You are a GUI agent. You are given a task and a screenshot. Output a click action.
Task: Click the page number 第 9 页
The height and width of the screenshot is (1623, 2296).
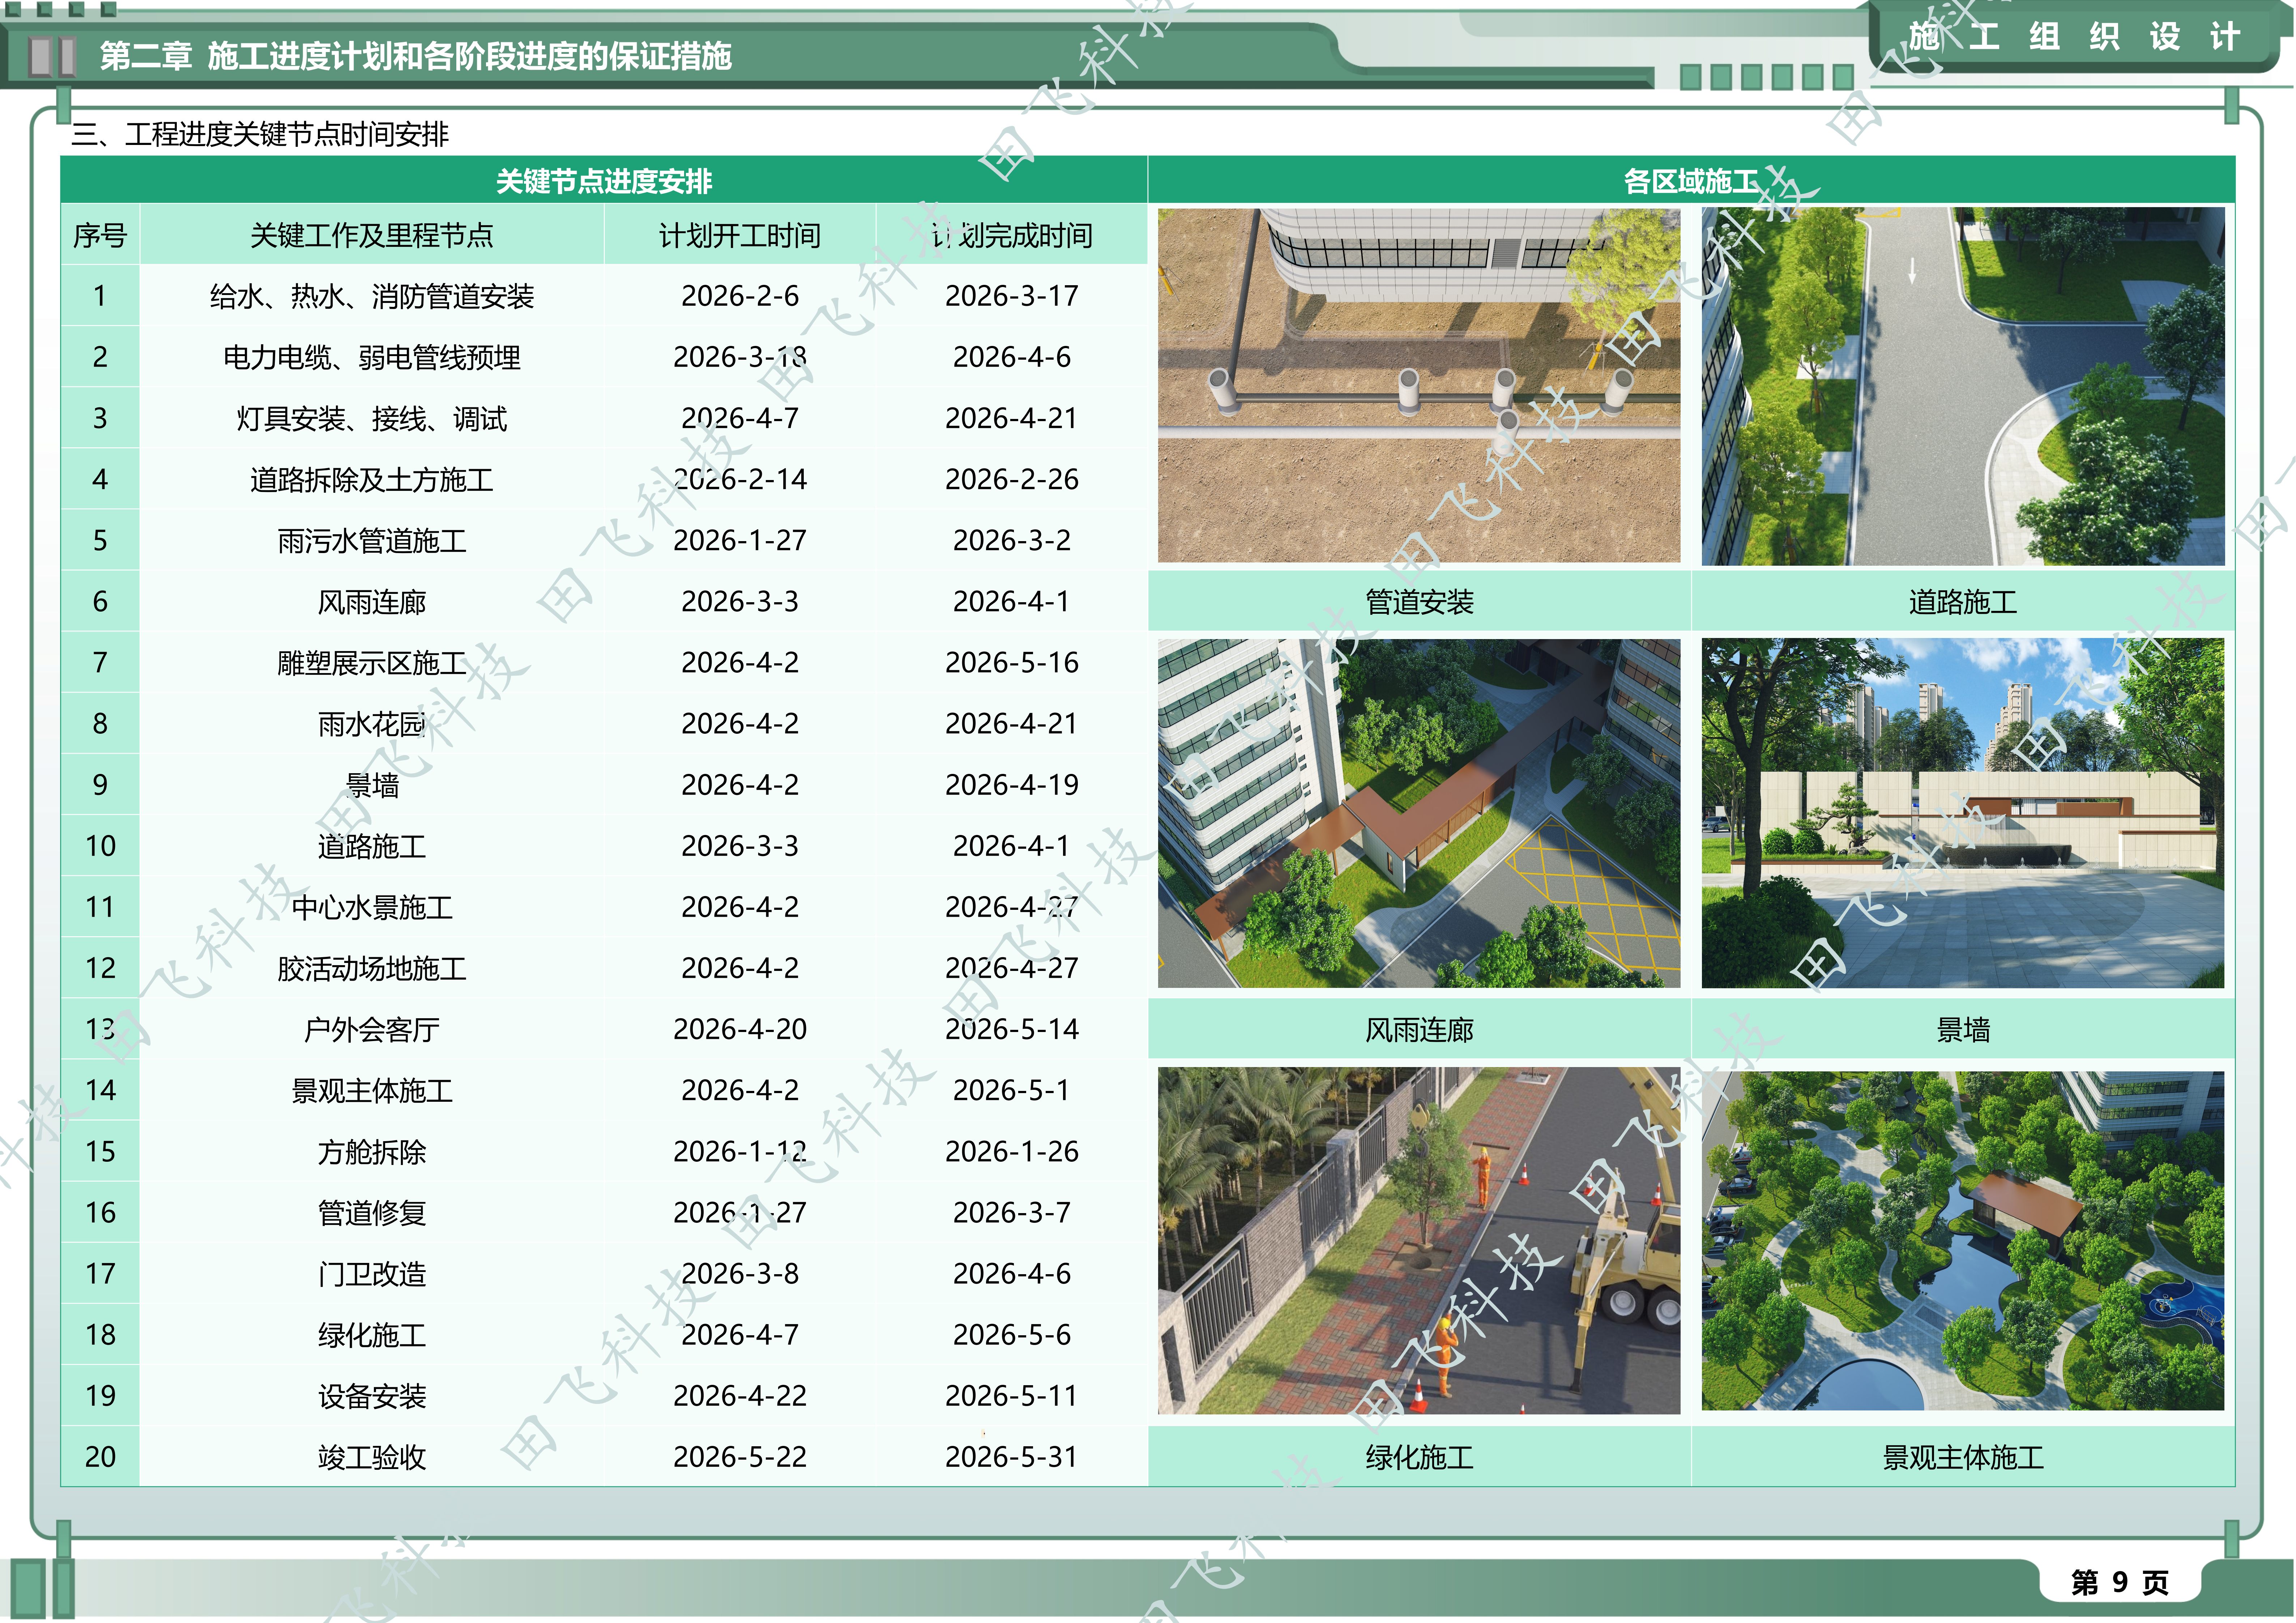[x=2120, y=1582]
